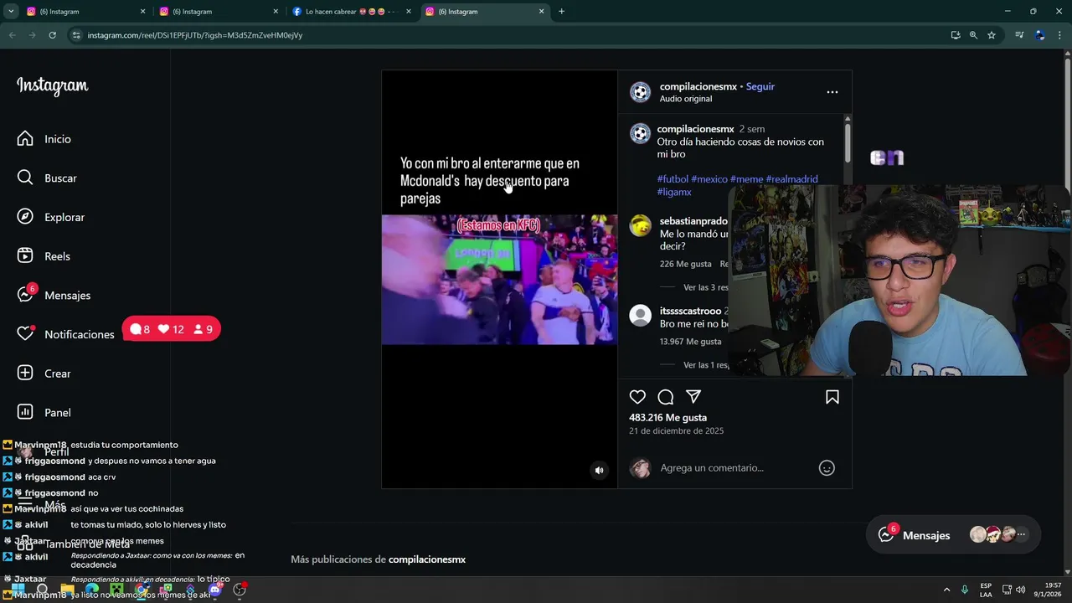Open the #futbol hashtag
Screen dimensions: 1072x603
point(673,179)
